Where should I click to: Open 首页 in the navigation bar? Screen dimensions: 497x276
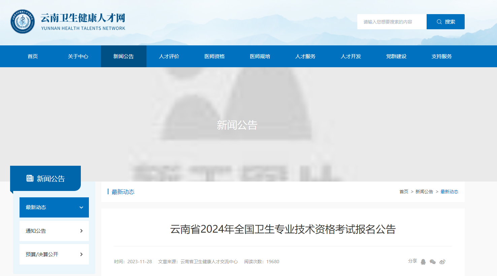tap(33, 56)
